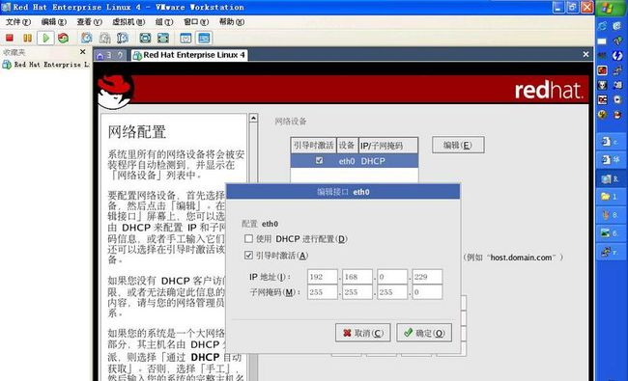The width and height of the screenshot is (628, 381).
Task: Click the quick switch mode icon
Action: [x=163, y=38]
